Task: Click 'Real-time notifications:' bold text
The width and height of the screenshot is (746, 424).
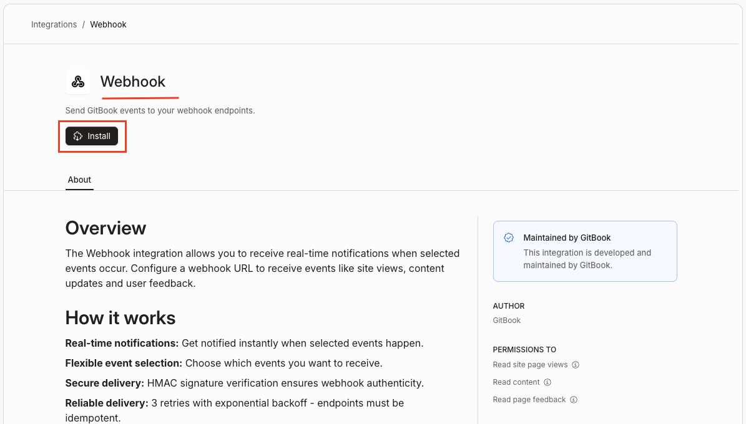Action: tap(122, 343)
